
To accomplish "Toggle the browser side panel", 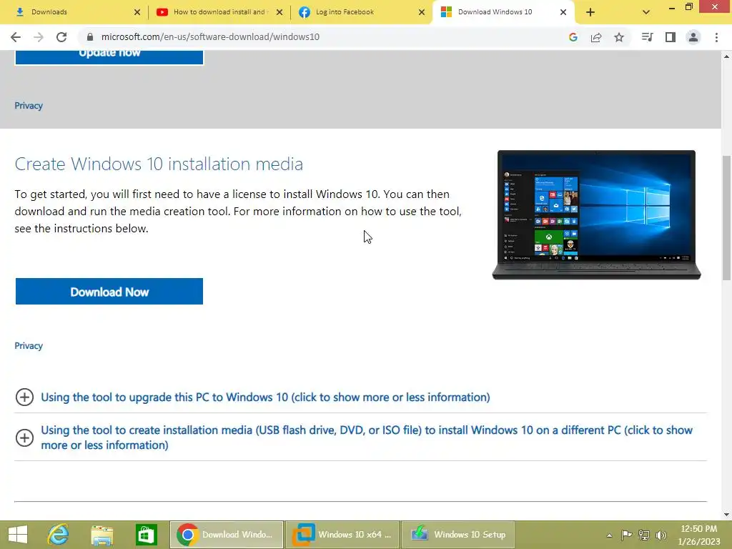I will point(671,37).
